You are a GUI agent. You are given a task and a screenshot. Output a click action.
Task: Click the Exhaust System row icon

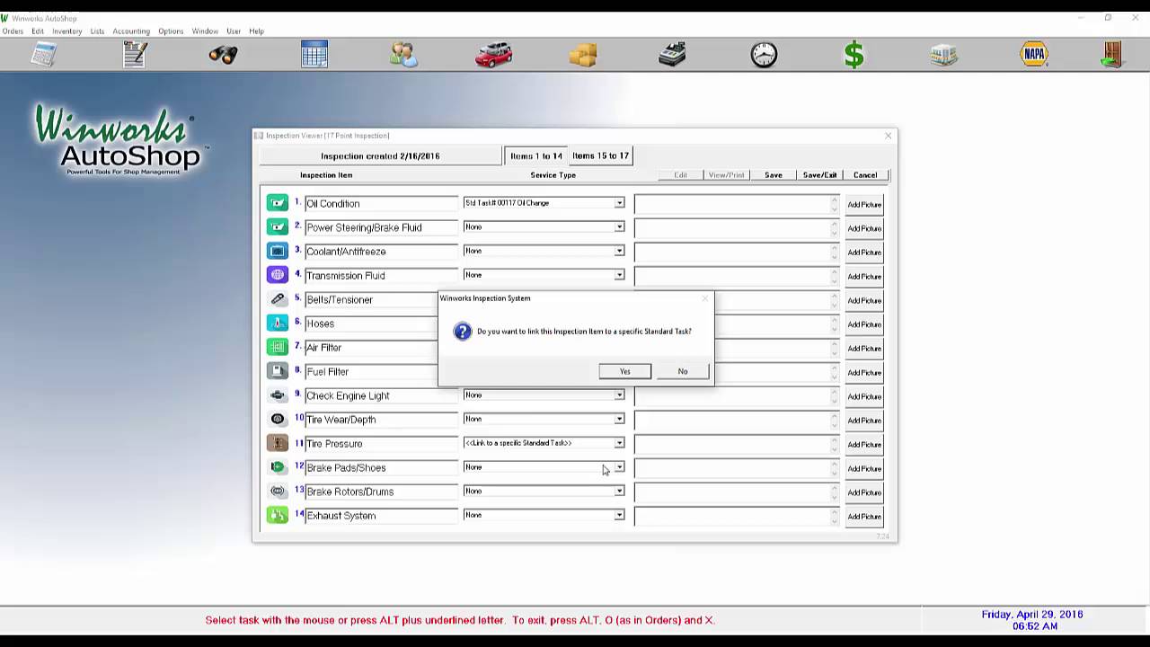pyautogui.click(x=278, y=515)
